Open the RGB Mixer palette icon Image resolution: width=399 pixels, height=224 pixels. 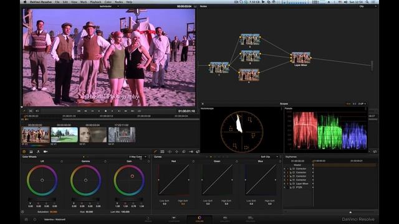[x=31, y=152]
